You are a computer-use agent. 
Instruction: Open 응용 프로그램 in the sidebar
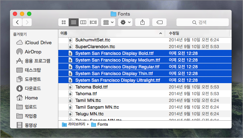pyautogui.click(x=33, y=61)
